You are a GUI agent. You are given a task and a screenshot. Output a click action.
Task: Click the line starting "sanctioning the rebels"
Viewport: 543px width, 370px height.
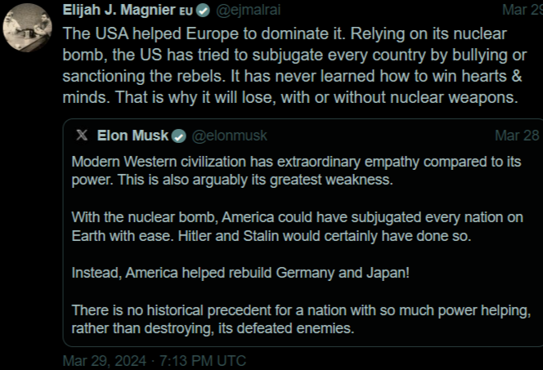tap(294, 78)
